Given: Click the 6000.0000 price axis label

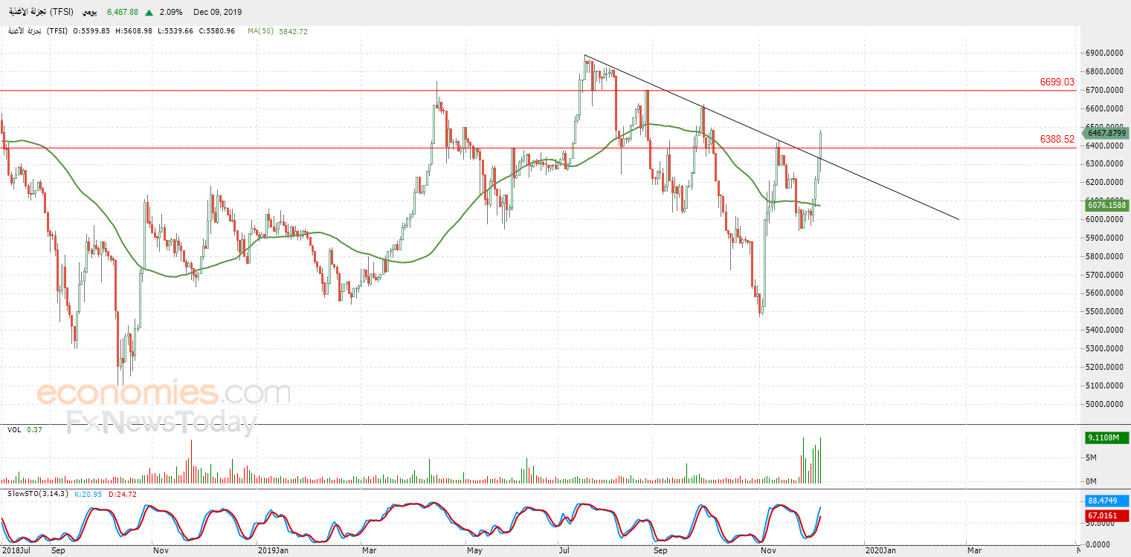Looking at the screenshot, I should pyautogui.click(x=1103, y=220).
